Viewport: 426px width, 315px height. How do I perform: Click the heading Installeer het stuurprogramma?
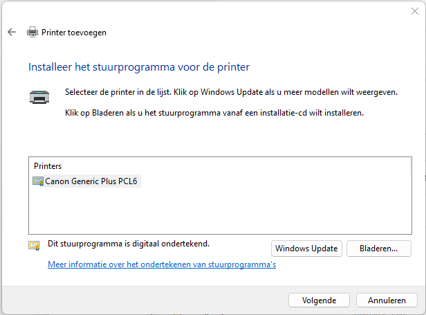pyautogui.click(x=138, y=67)
